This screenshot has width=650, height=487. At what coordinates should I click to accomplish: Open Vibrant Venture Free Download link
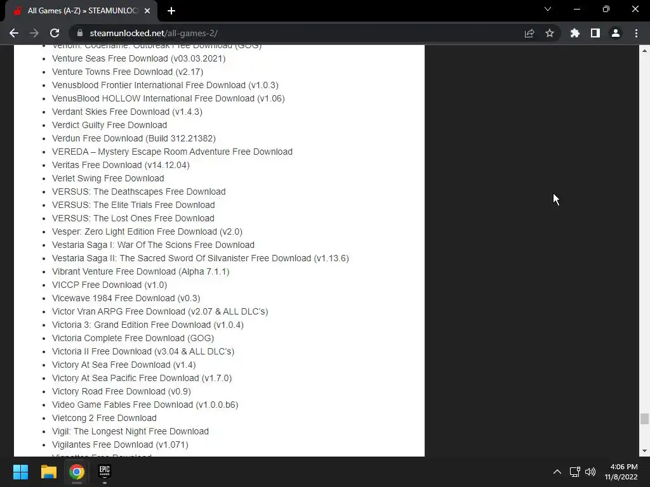click(140, 271)
